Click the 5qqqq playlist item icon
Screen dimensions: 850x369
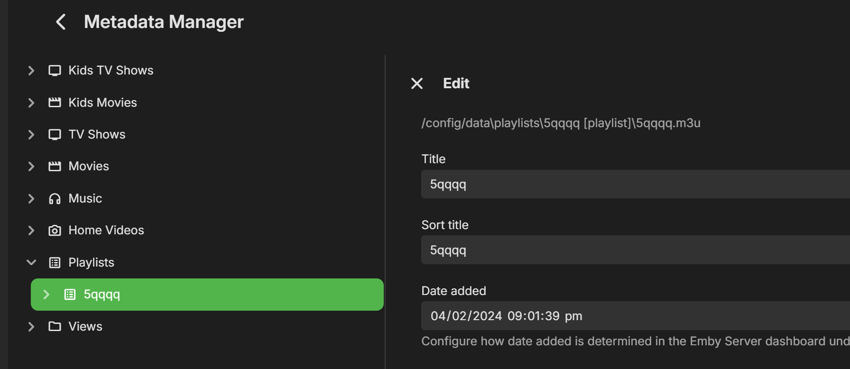pyautogui.click(x=70, y=295)
